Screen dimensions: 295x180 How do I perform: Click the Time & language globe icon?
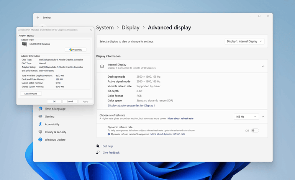pos(40,108)
